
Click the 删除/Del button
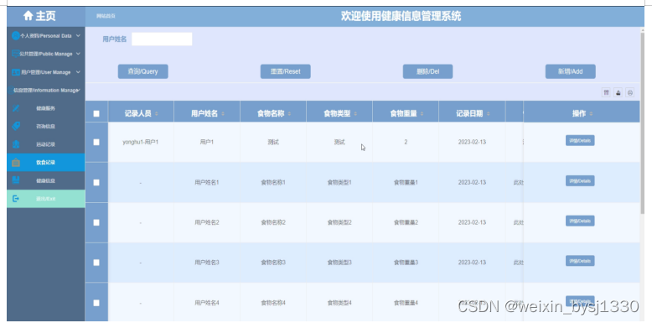tap(428, 71)
